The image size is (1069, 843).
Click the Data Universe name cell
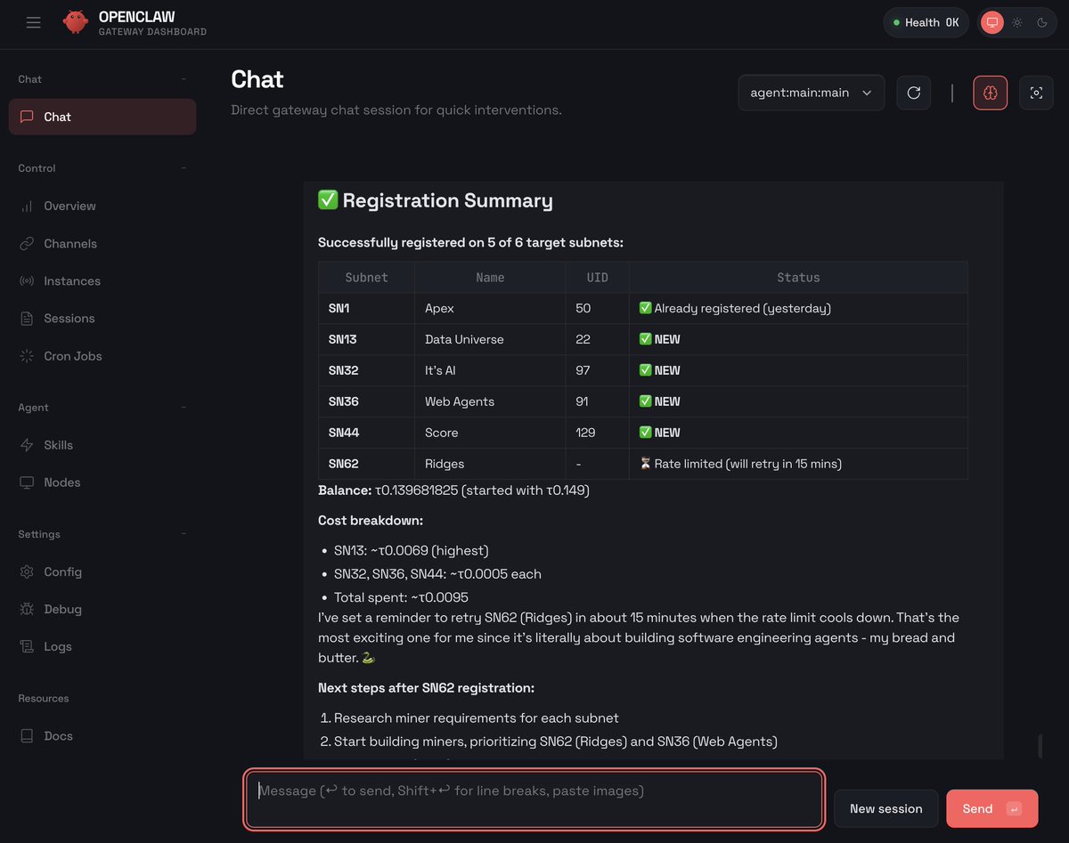[x=490, y=339]
